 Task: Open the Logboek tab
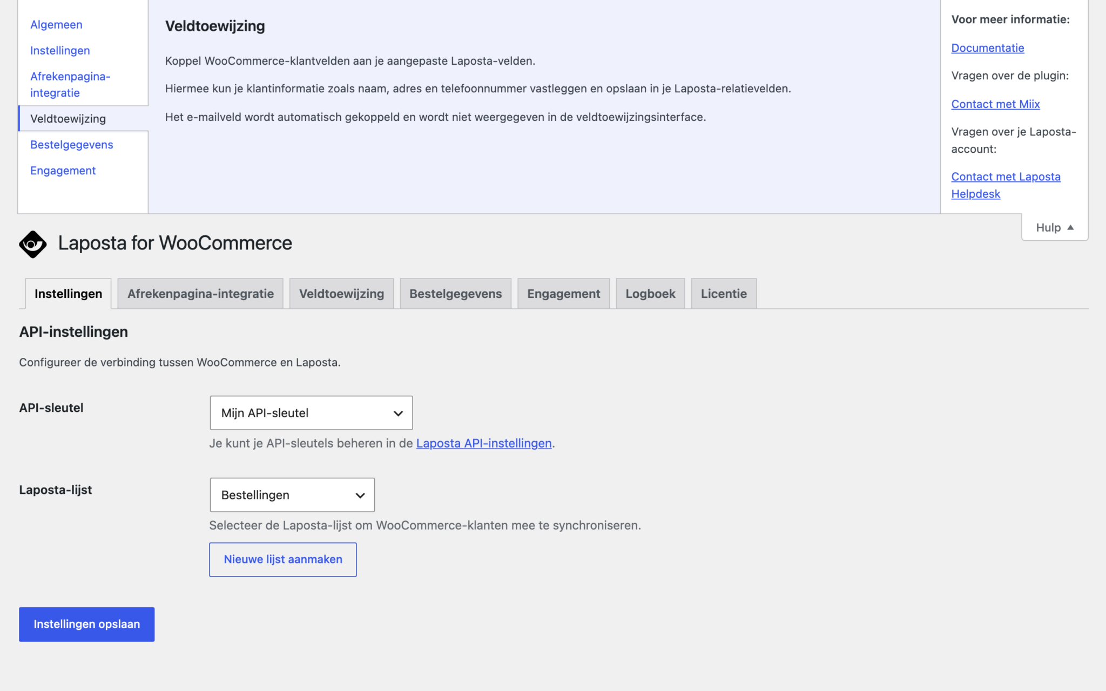click(650, 294)
